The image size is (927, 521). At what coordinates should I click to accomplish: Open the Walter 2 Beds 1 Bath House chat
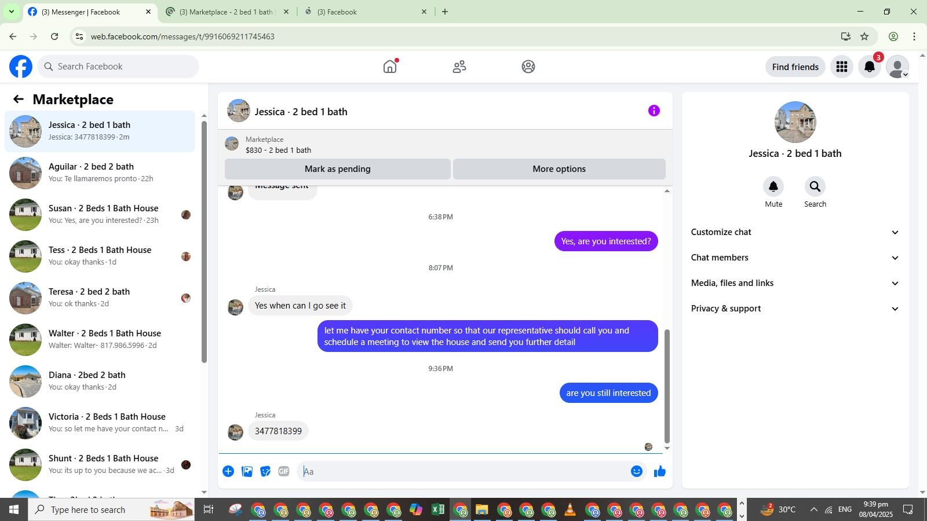coord(100,340)
